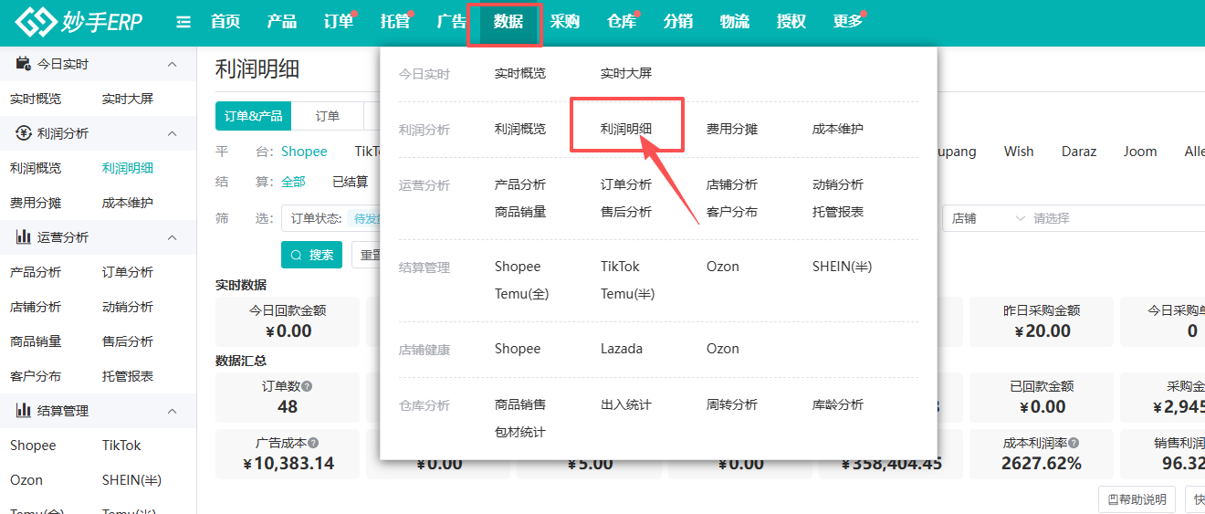Choose 产品分析 in the dropdown menu
The height and width of the screenshot is (514, 1205).
[520, 184]
